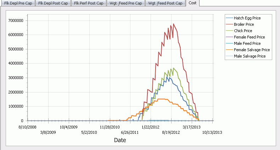Select Male Feed Price legend item

click(x=247, y=43)
